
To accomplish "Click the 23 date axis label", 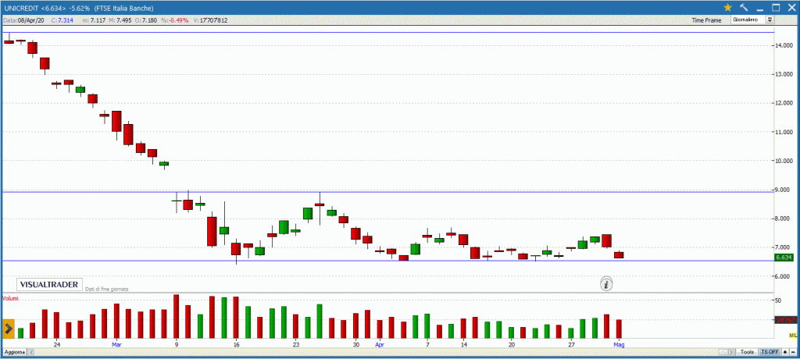I will [295, 344].
